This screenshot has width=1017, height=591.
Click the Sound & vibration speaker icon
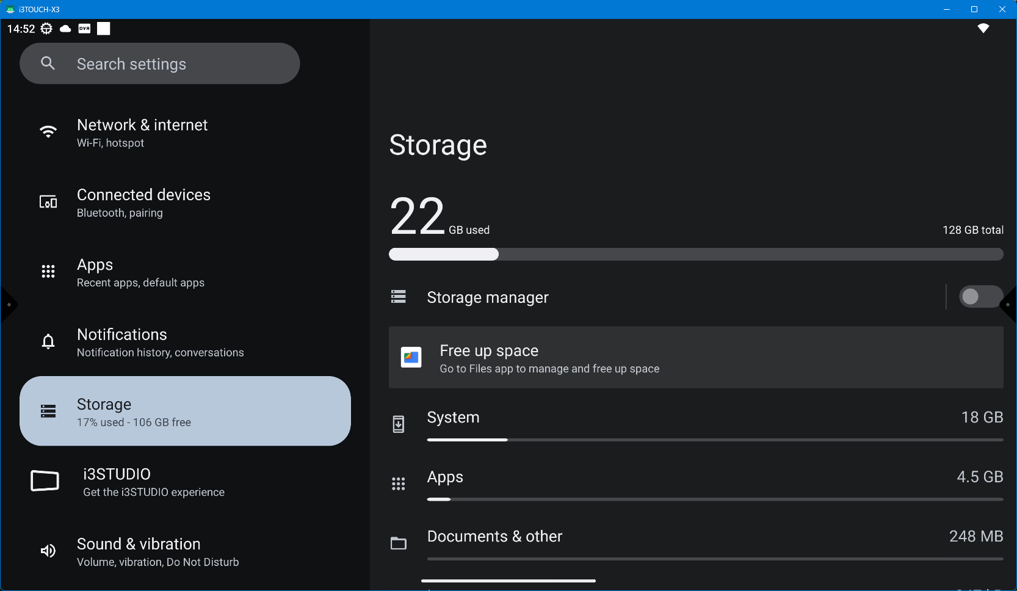(48, 551)
